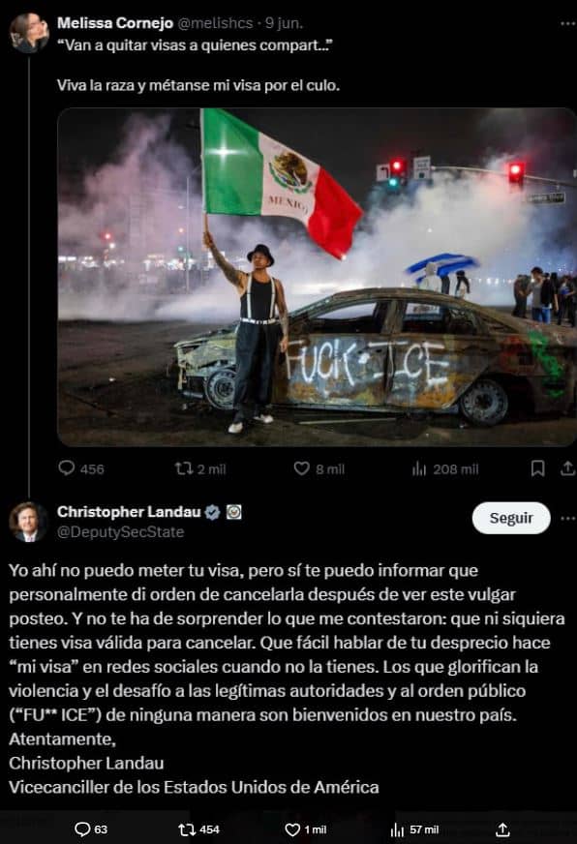Retweet Landau's reply showing 454
Image resolution: width=577 pixels, height=844 pixels.
click(198, 829)
